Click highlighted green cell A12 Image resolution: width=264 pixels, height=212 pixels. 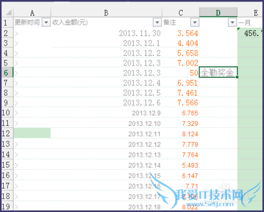(x=32, y=133)
